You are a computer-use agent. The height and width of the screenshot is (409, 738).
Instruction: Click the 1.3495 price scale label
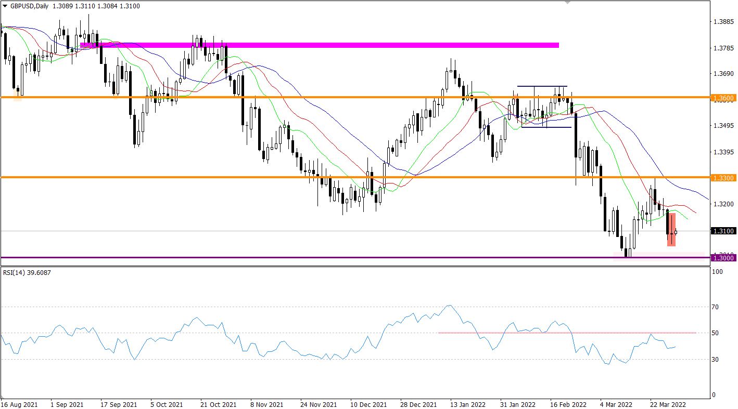pos(724,126)
